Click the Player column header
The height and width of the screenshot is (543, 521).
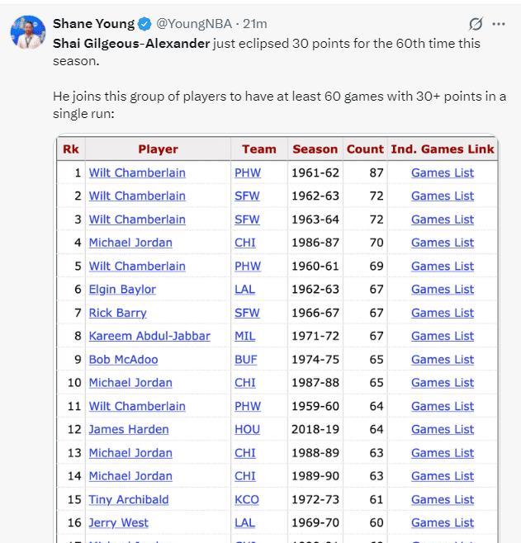(158, 149)
